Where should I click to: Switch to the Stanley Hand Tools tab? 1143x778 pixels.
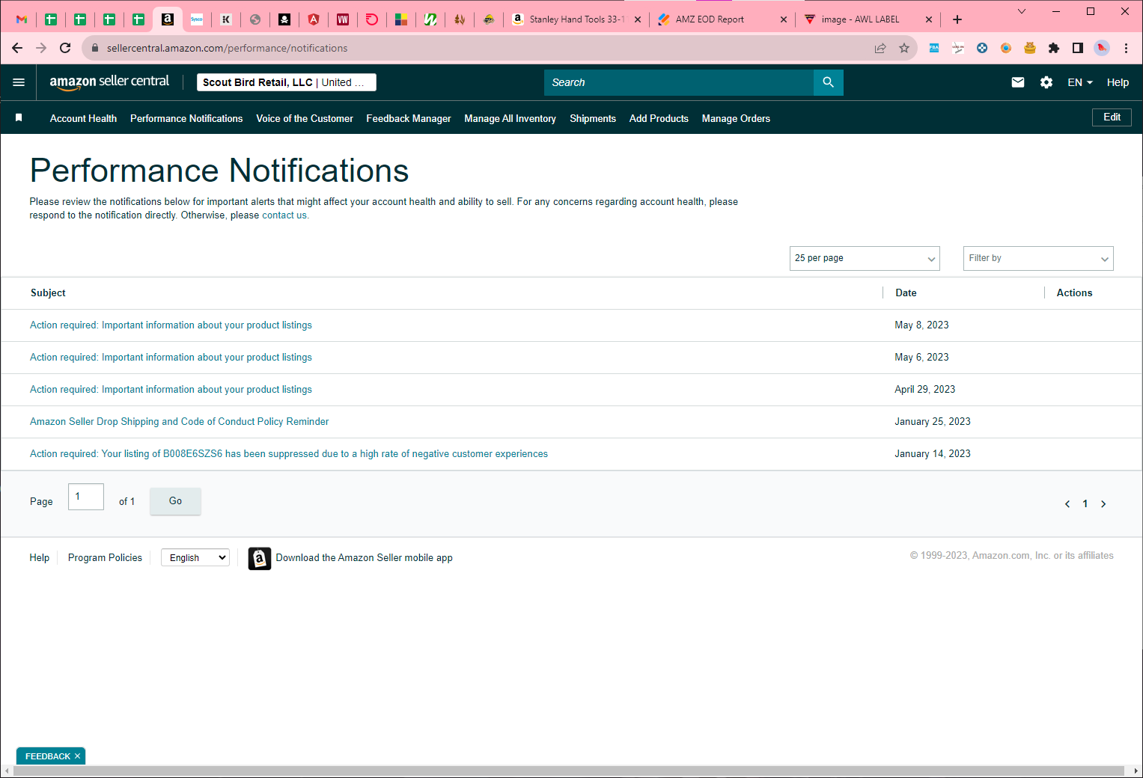pyautogui.click(x=576, y=19)
